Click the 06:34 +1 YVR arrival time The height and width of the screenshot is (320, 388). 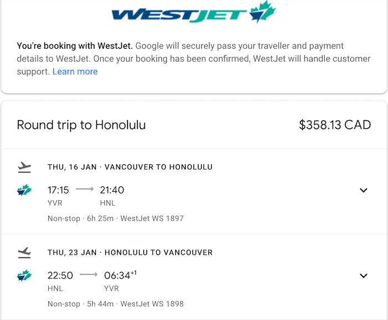pyautogui.click(x=120, y=276)
